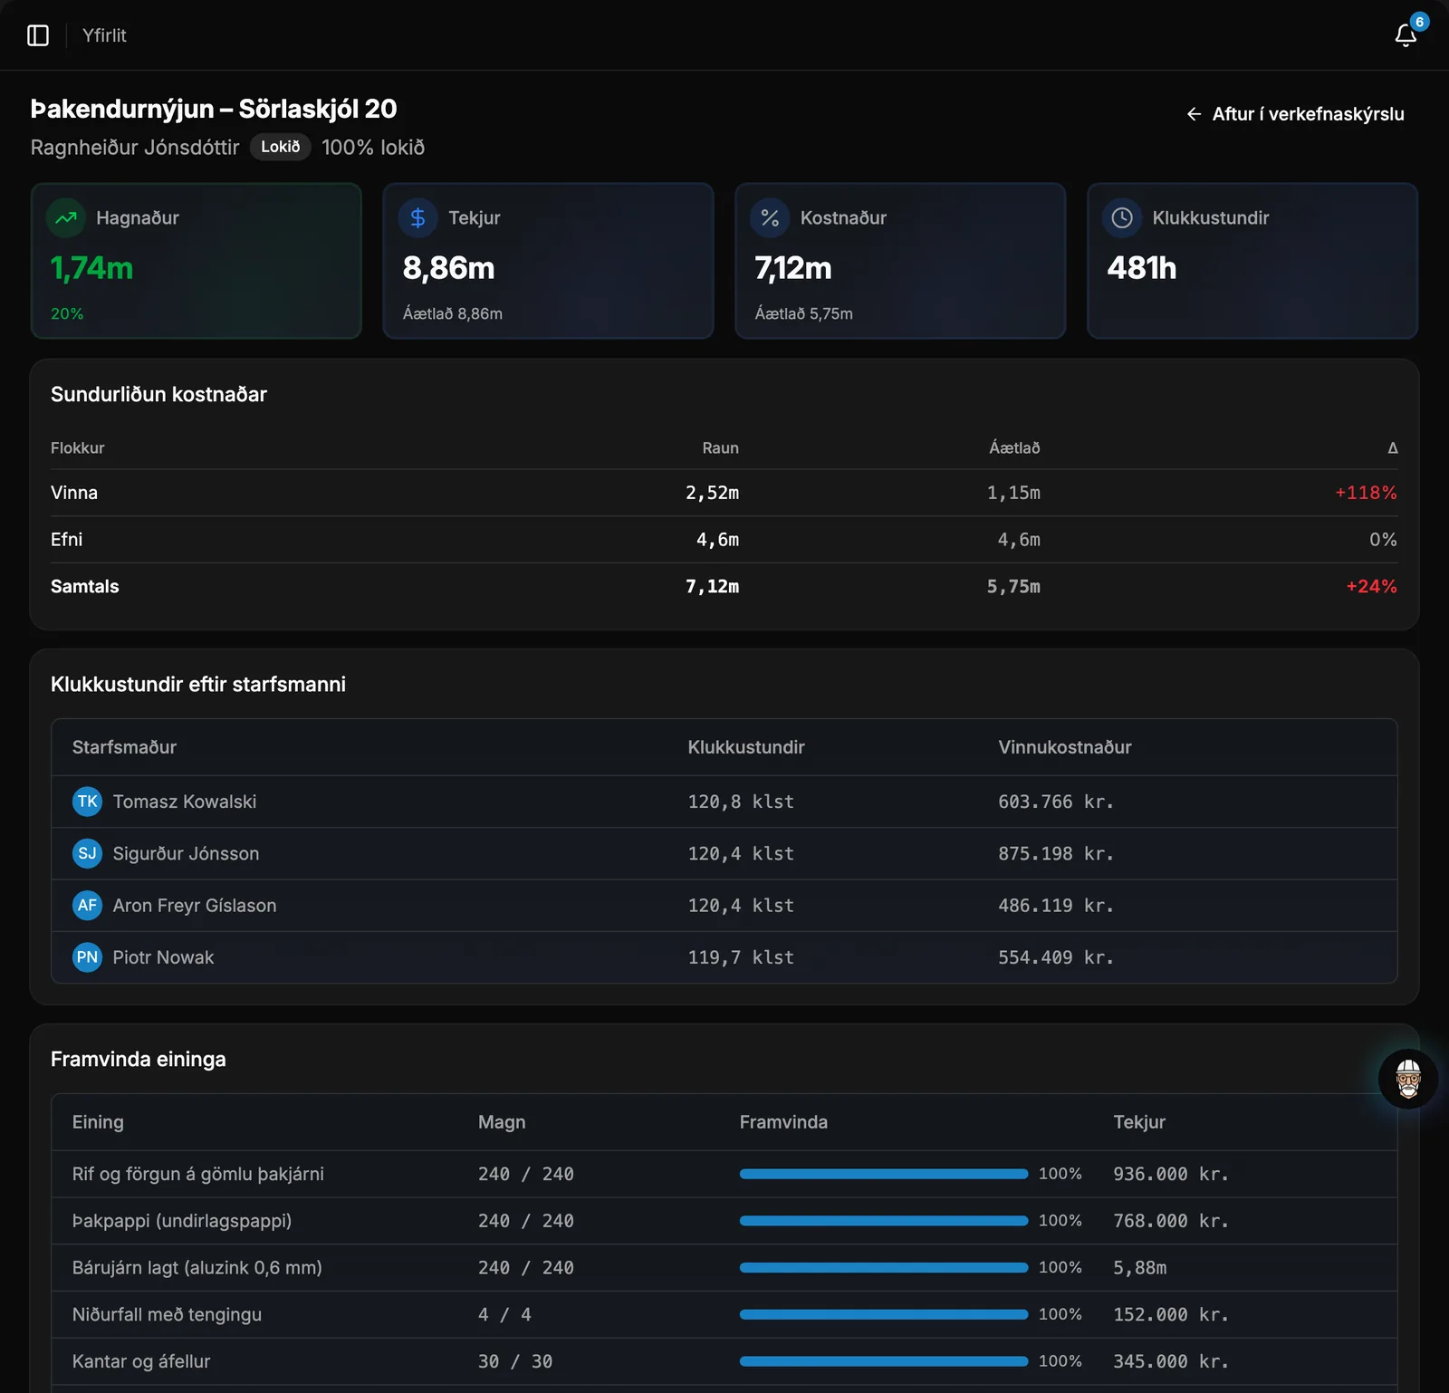The width and height of the screenshot is (1449, 1393).
Task: Click 875.198 kr. labor cost
Action: tap(1056, 853)
